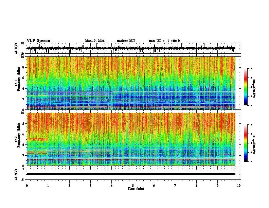Viewport: 269px width, 208px height.
Task: Click the "4" kHz tick on ch.2 spectrogram
Action: pyautogui.click(x=24, y=145)
